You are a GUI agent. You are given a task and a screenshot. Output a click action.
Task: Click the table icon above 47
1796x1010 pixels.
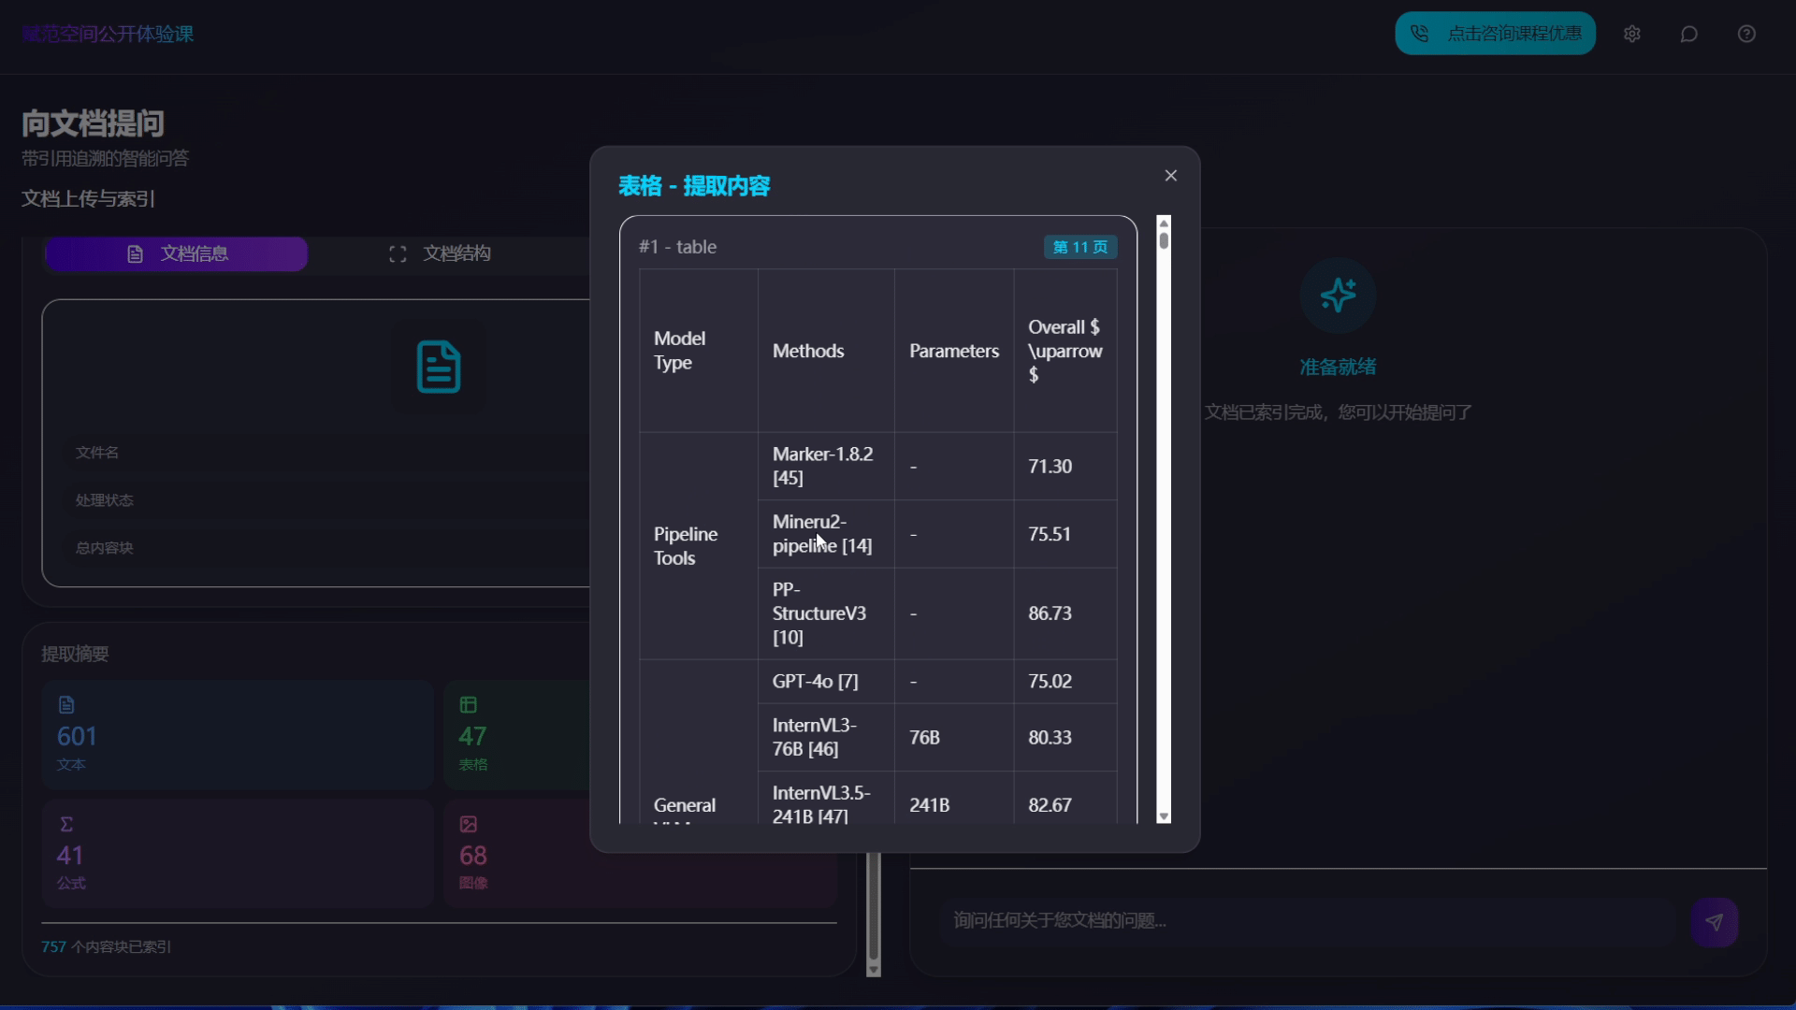point(469,705)
